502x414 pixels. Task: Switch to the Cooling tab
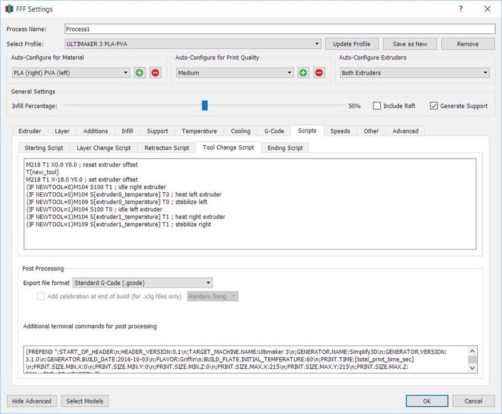click(240, 131)
